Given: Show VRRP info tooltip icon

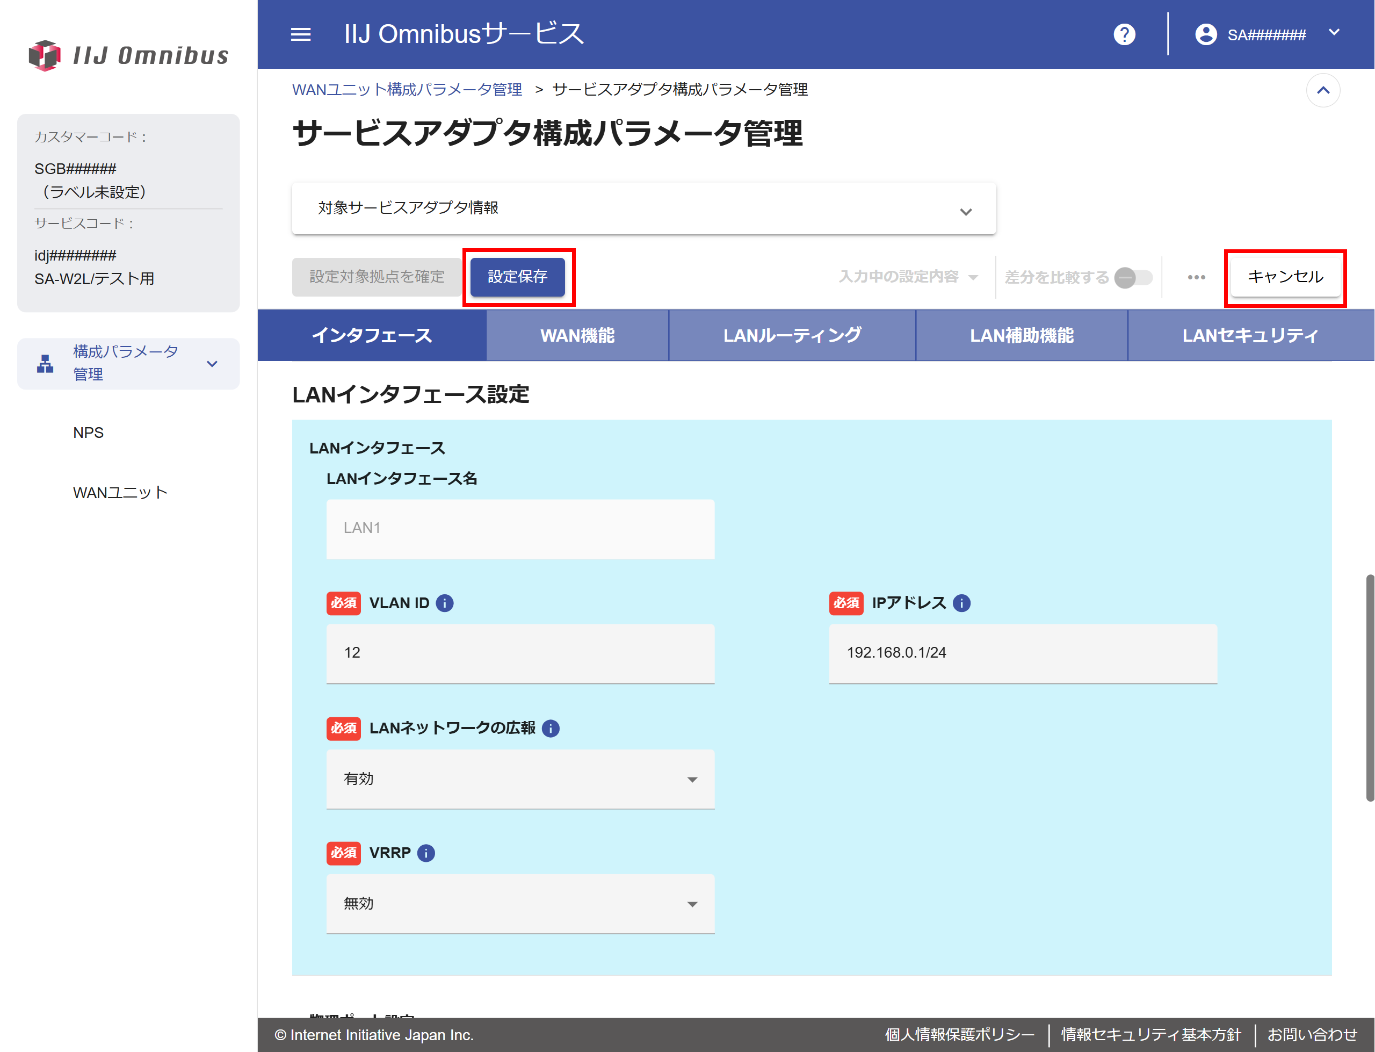Looking at the screenshot, I should [425, 853].
